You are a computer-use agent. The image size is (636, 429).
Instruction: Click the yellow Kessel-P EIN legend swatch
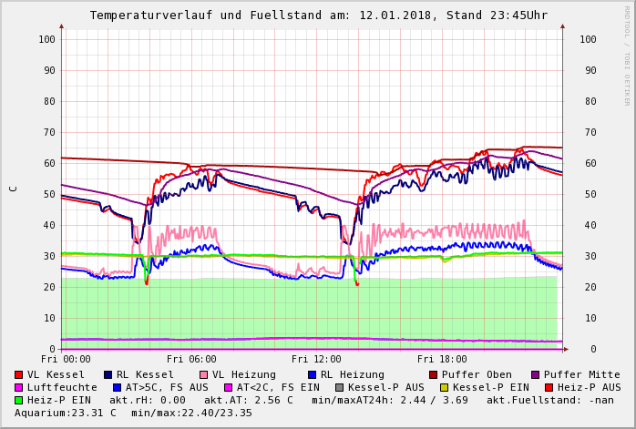tap(444, 388)
